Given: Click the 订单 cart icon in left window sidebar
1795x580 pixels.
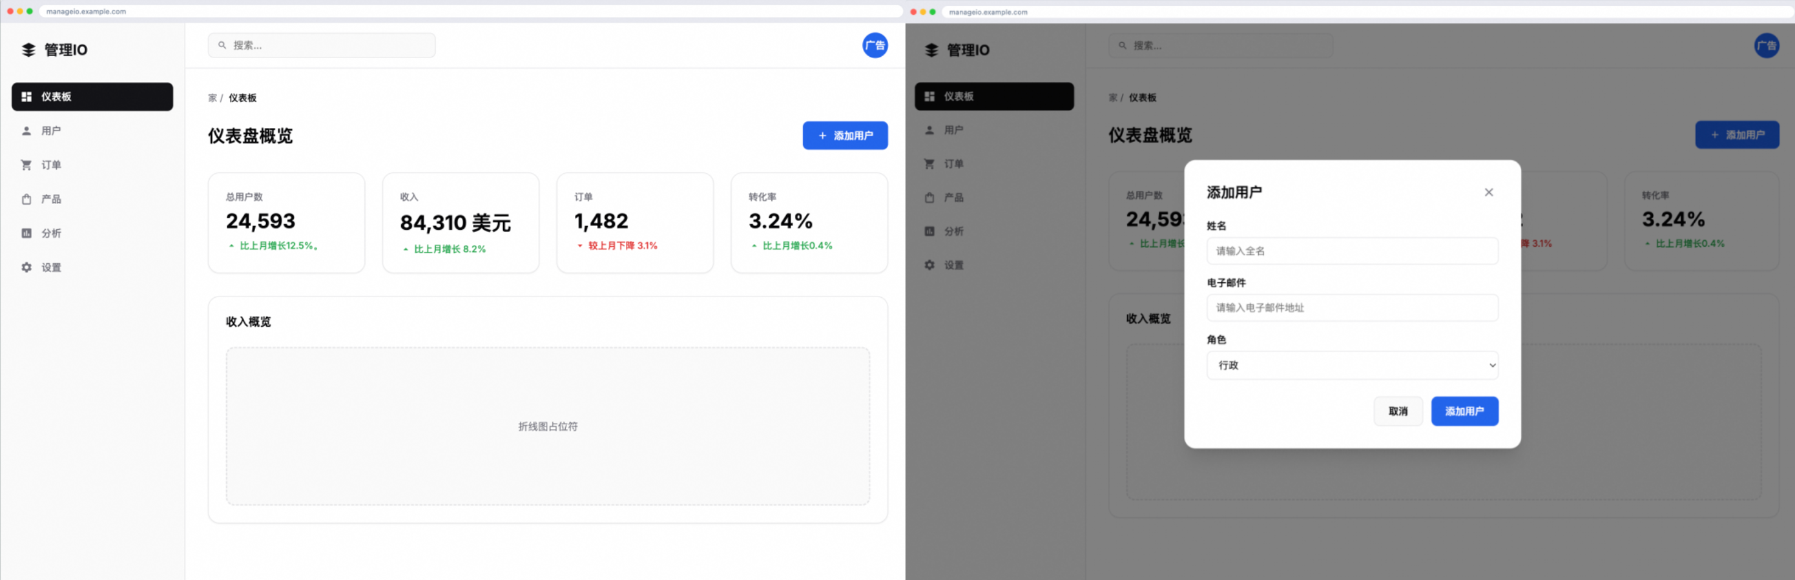Looking at the screenshot, I should (x=26, y=165).
